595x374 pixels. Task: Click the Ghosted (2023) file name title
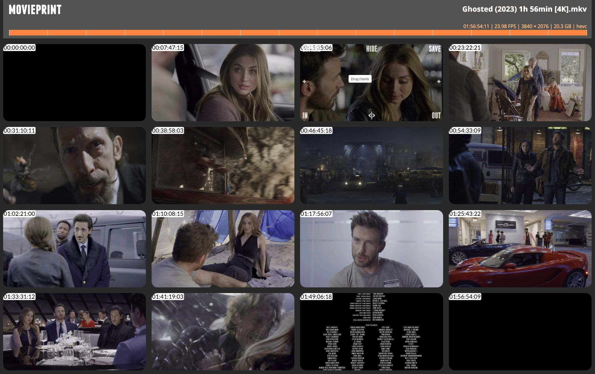(524, 9)
